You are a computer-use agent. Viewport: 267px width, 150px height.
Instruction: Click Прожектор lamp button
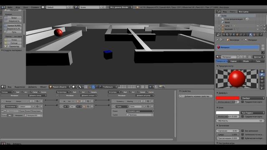point(13,46)
